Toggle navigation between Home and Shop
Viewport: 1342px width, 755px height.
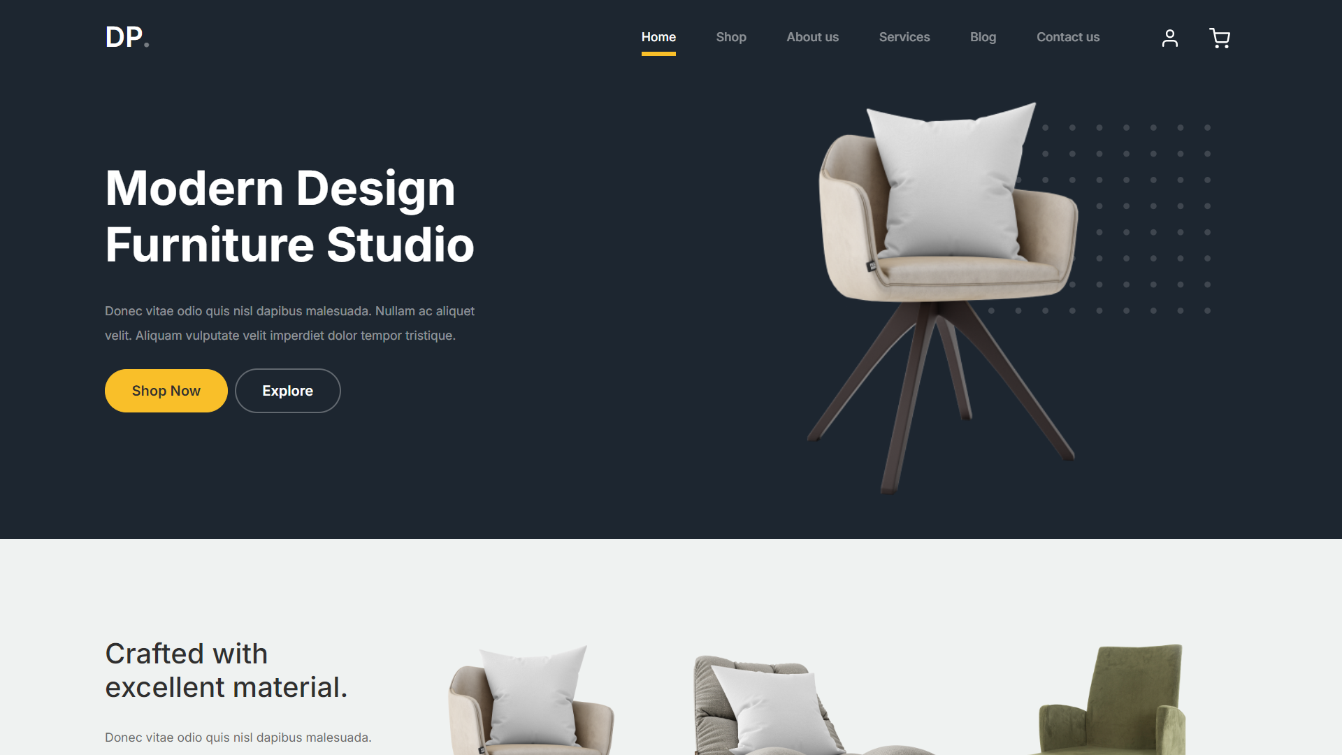(x=731, y=37)
